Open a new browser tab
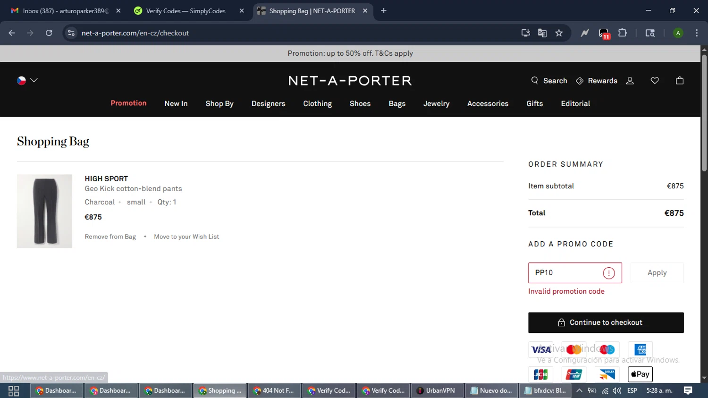708x398 pixels. click(x=384, y=11)
